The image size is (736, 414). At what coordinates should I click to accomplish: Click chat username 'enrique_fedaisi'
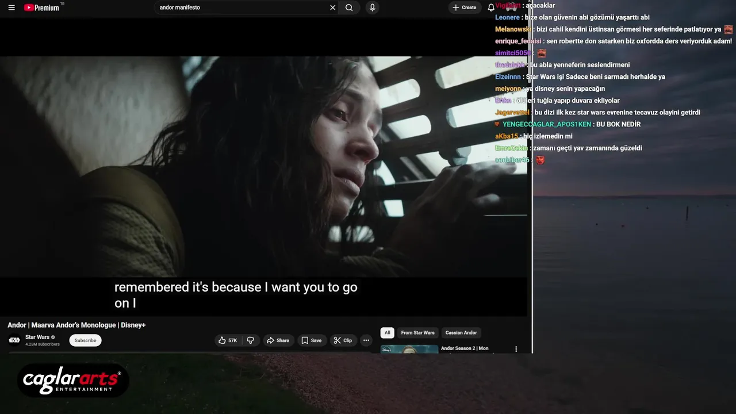pos(518,41)
